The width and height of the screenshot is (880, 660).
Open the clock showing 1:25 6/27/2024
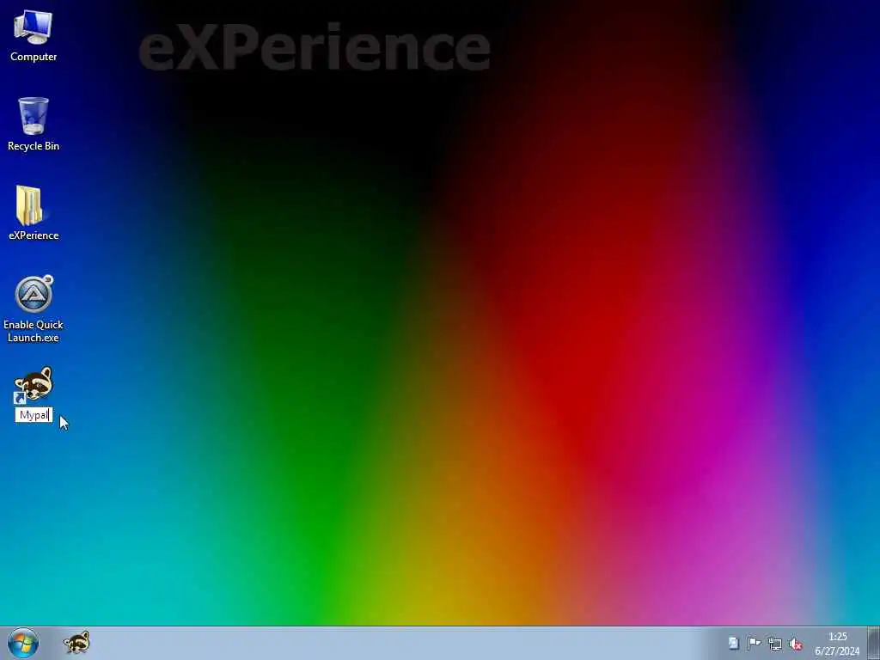[837, 644]
